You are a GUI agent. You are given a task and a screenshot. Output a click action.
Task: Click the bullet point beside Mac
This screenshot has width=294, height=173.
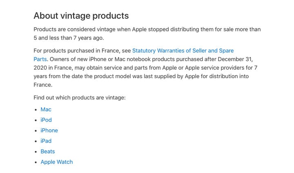(x=35, y=110)
